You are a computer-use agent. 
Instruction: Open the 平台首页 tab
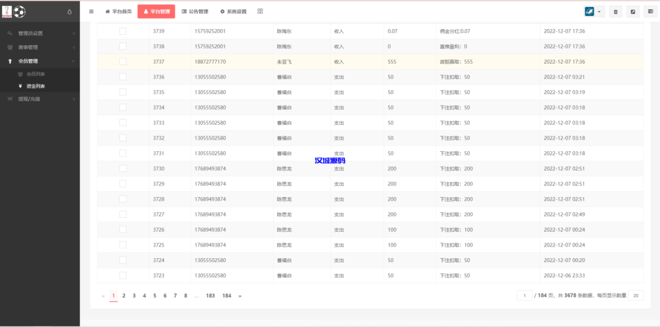[119, 12]
